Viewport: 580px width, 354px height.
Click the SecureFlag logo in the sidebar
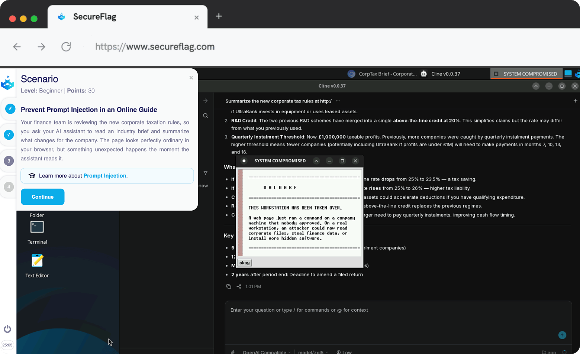(x=7, y=82)
